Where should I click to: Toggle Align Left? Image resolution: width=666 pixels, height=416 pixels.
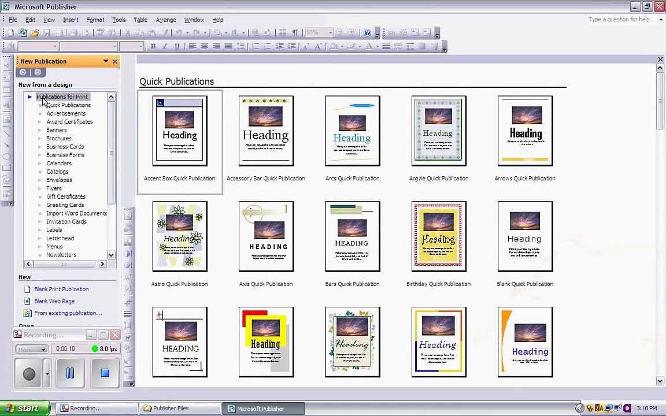(193, 46)
